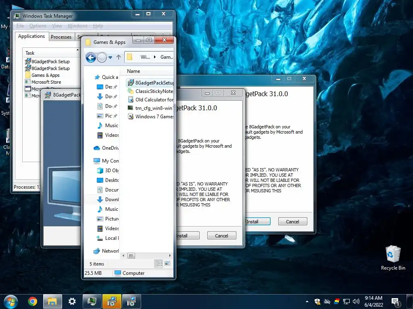
Task: Open recent locations dropdown in explorer
Action: [x=111, y=57]
